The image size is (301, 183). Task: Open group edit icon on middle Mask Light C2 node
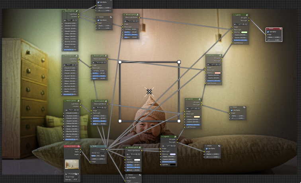[76, 56]
